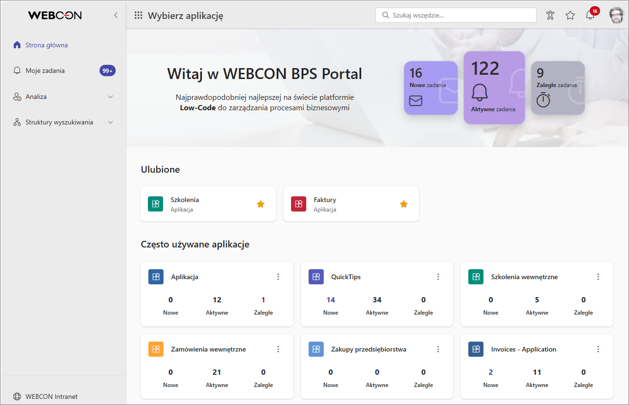
Task: Open Zakupy przedsiębiorstwa application card
Action: point(377,366)
